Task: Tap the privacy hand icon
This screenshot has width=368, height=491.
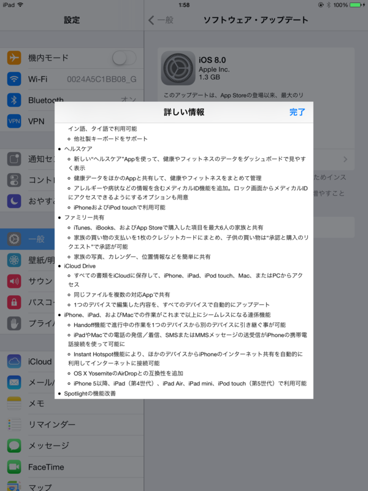Action: point(14,323)
